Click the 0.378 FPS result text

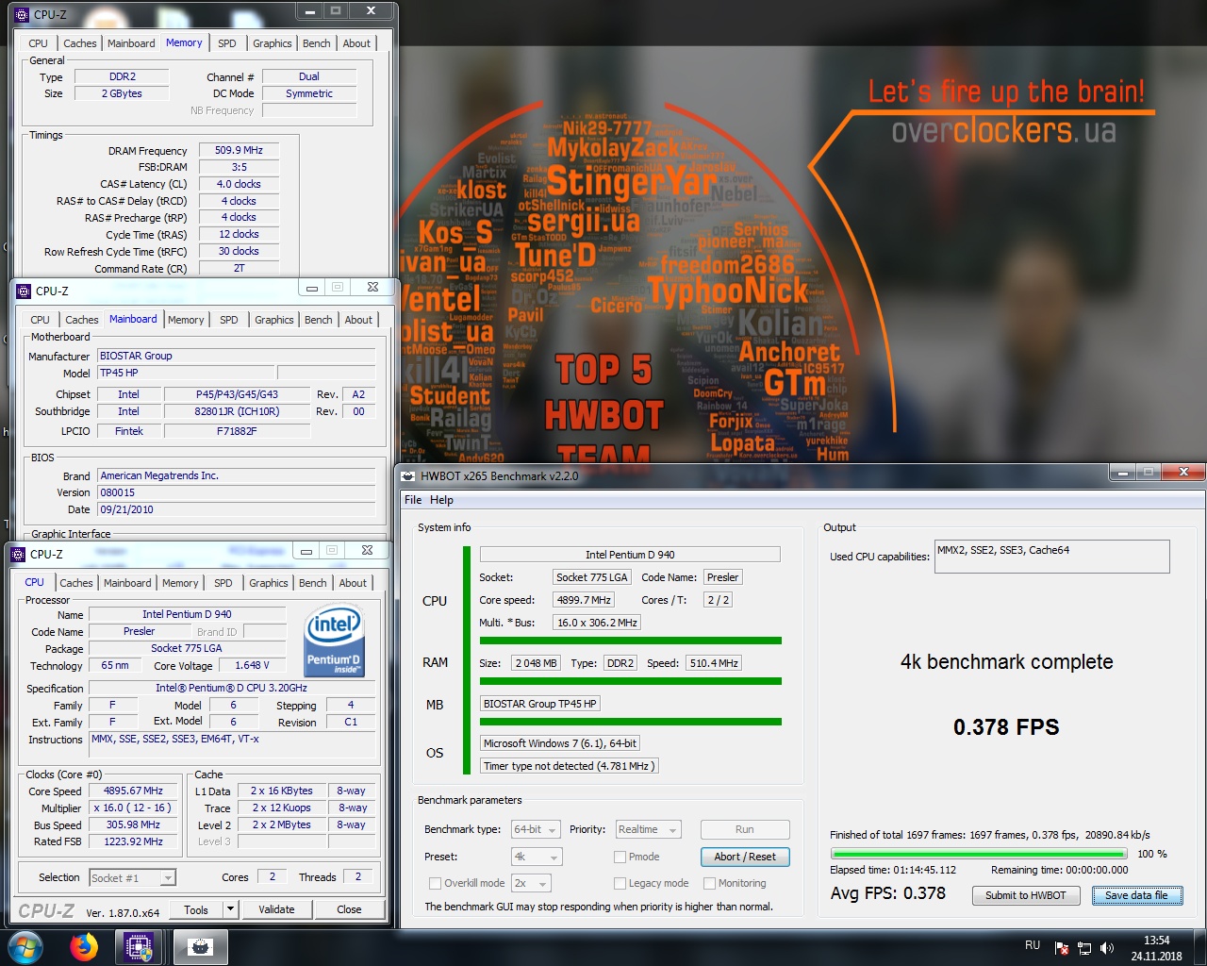1006,727
